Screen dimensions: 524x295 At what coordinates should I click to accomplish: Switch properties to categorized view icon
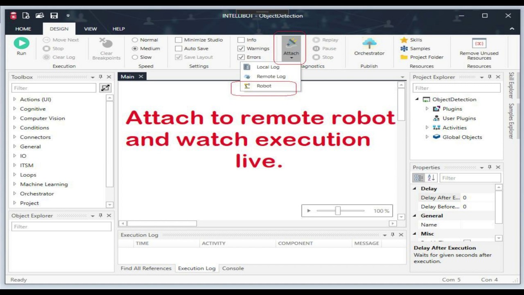[x=419, y=178]
